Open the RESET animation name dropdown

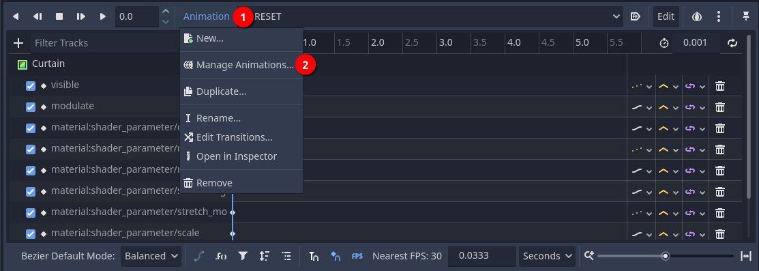[436, 16]
